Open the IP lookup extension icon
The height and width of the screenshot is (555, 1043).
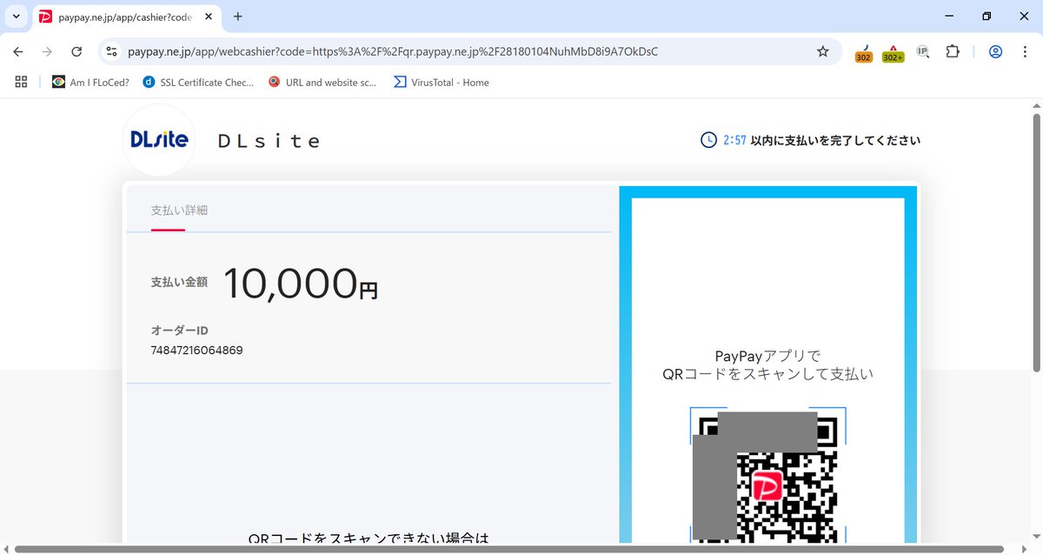point(923,51)
